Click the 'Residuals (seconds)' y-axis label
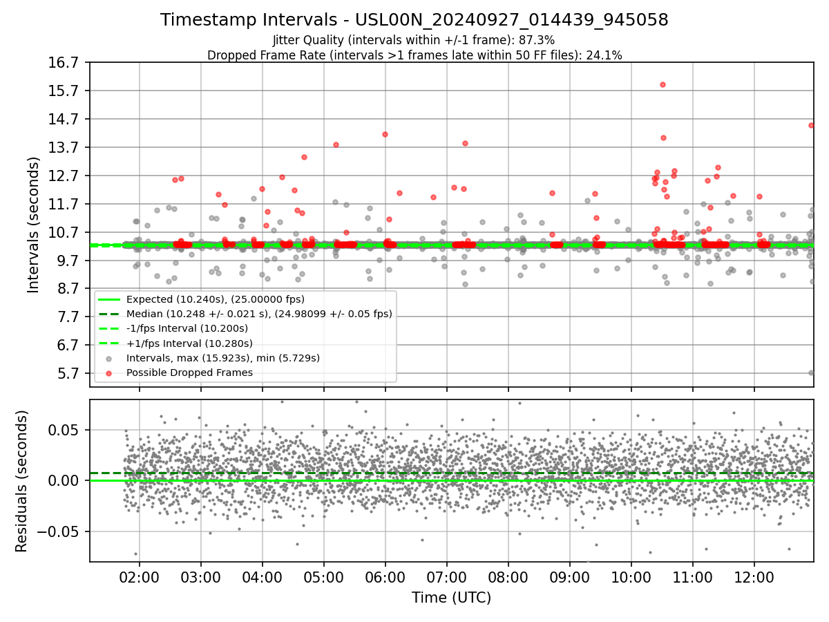829x622 pixels. [22, 481]
